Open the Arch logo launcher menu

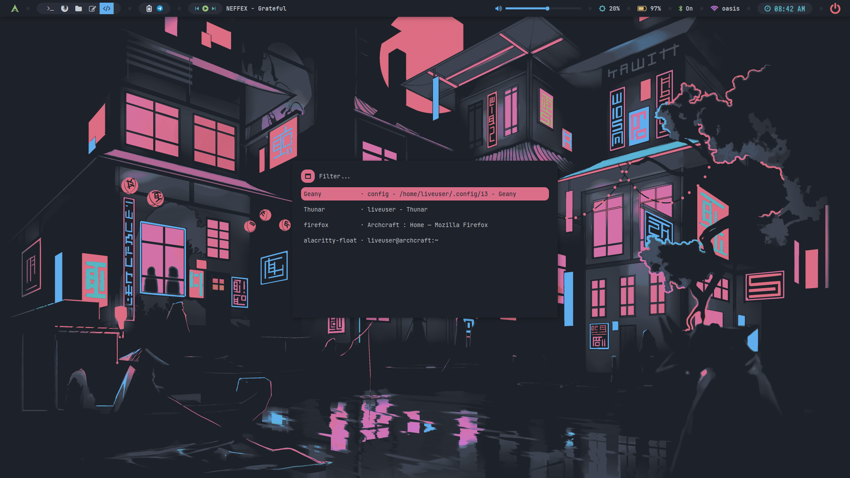click(x=15, y=8)
